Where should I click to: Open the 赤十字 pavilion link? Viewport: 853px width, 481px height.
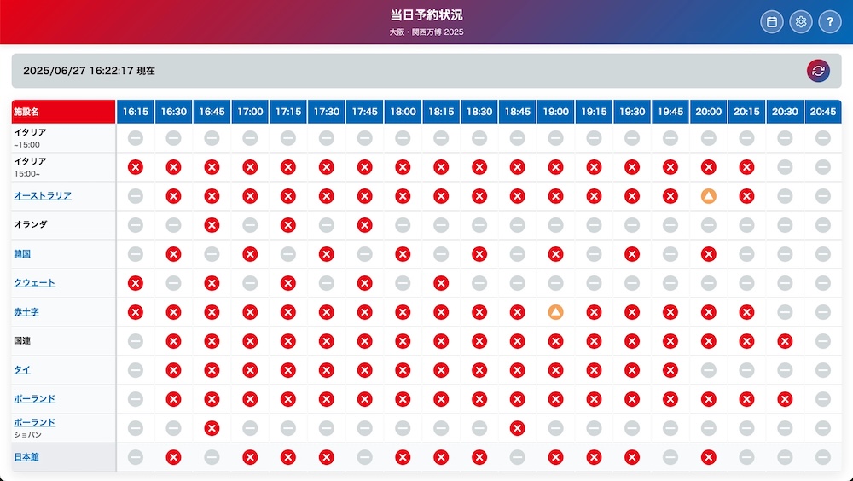(26, 312)
